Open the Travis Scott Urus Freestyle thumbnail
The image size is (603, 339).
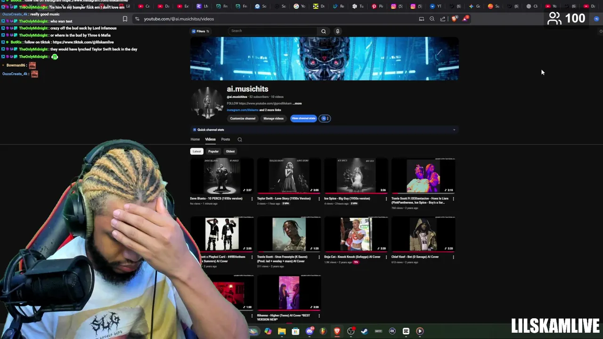click(289, 234)
